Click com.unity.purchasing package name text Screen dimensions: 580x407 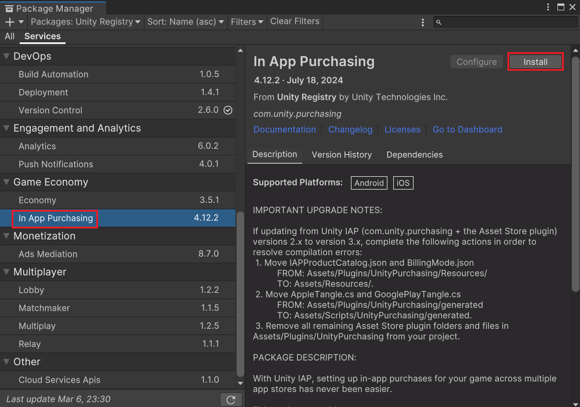298,114
